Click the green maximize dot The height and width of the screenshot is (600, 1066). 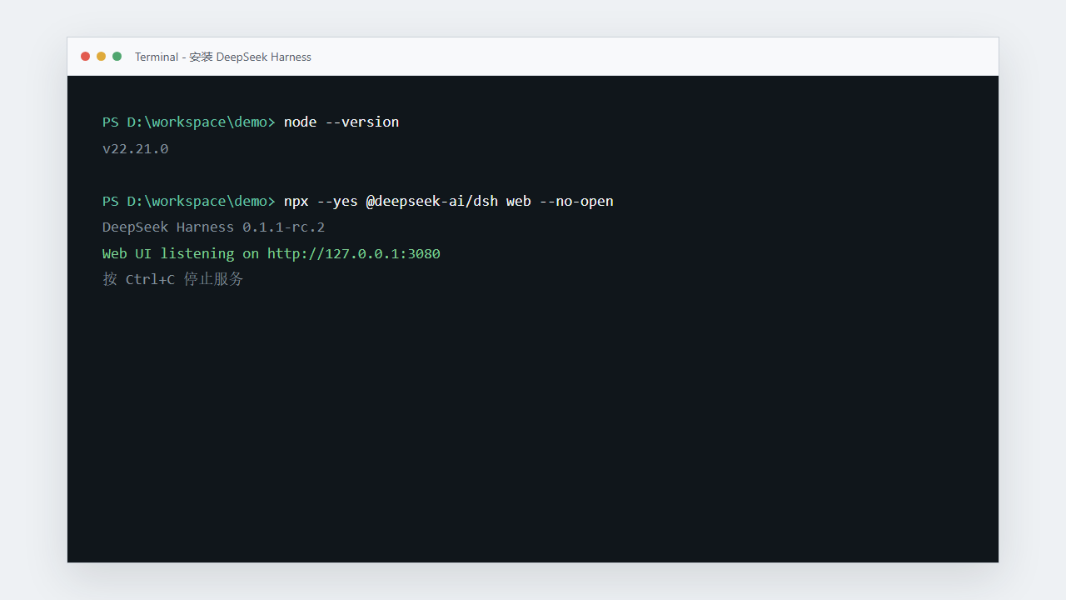(117, 57)
